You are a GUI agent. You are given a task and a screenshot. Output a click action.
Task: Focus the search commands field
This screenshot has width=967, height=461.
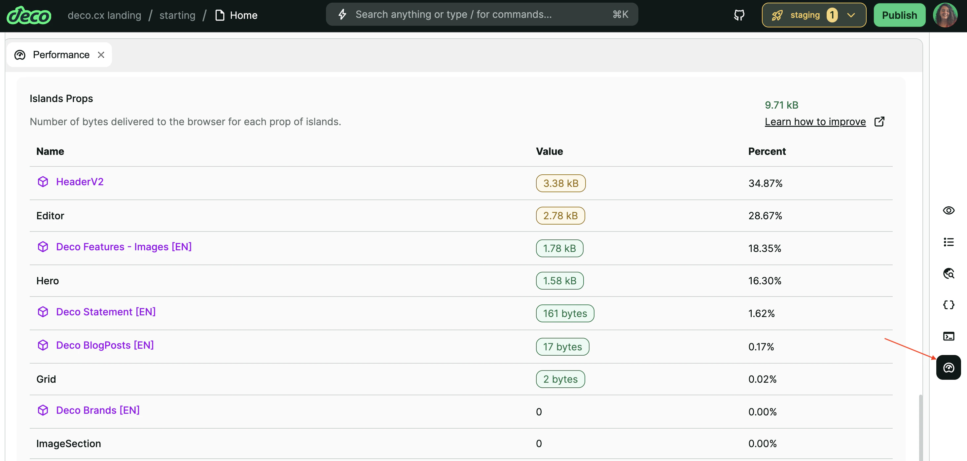click(x=481, y=15)
